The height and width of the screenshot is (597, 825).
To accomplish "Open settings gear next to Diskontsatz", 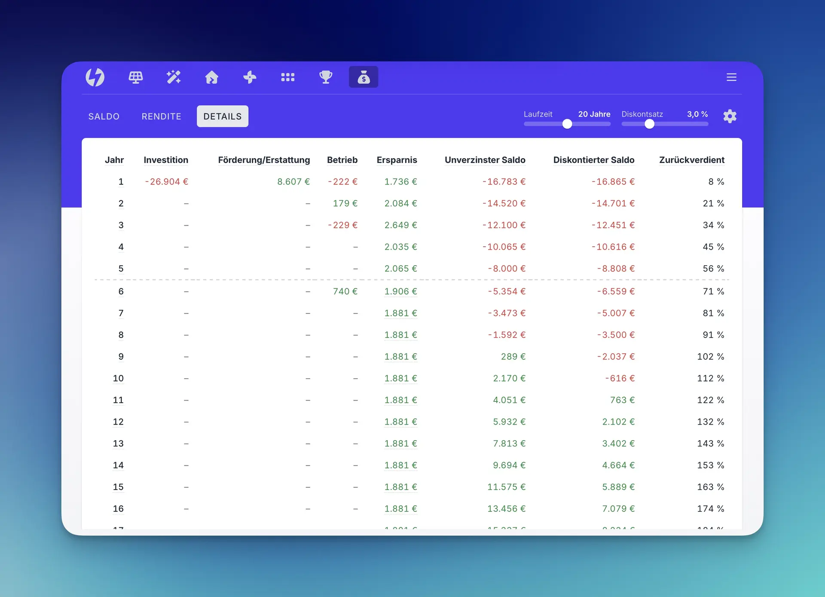I will (730, 116).
